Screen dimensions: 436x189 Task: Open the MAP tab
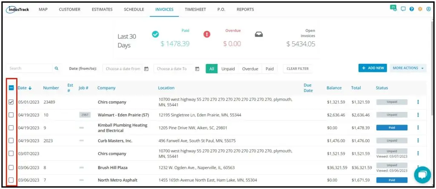click(43, 9)
